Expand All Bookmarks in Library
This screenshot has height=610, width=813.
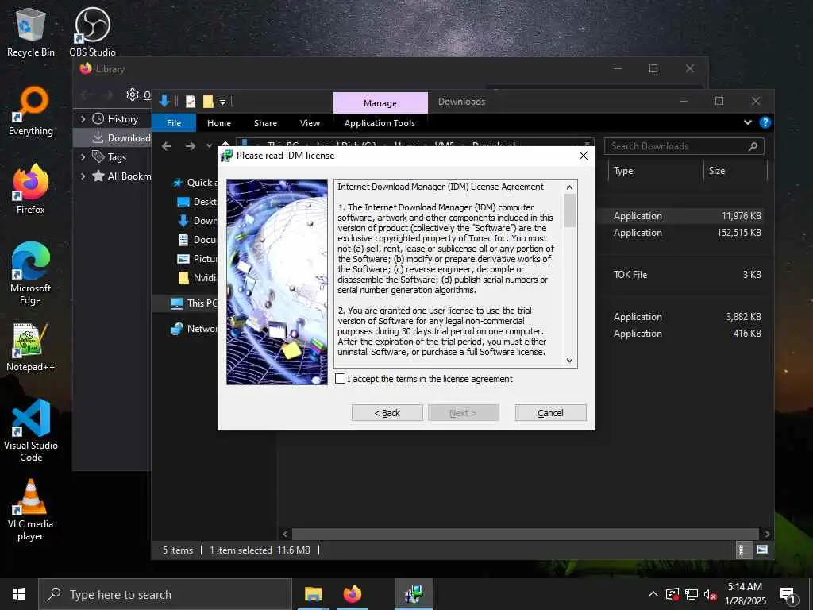[x=83, y=176]
